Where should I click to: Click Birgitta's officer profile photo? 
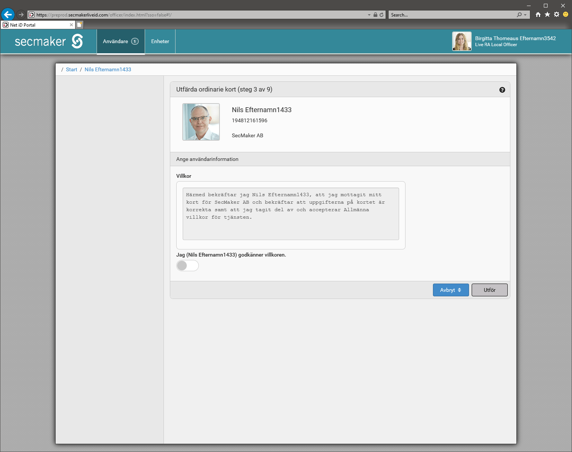[462, 41]
